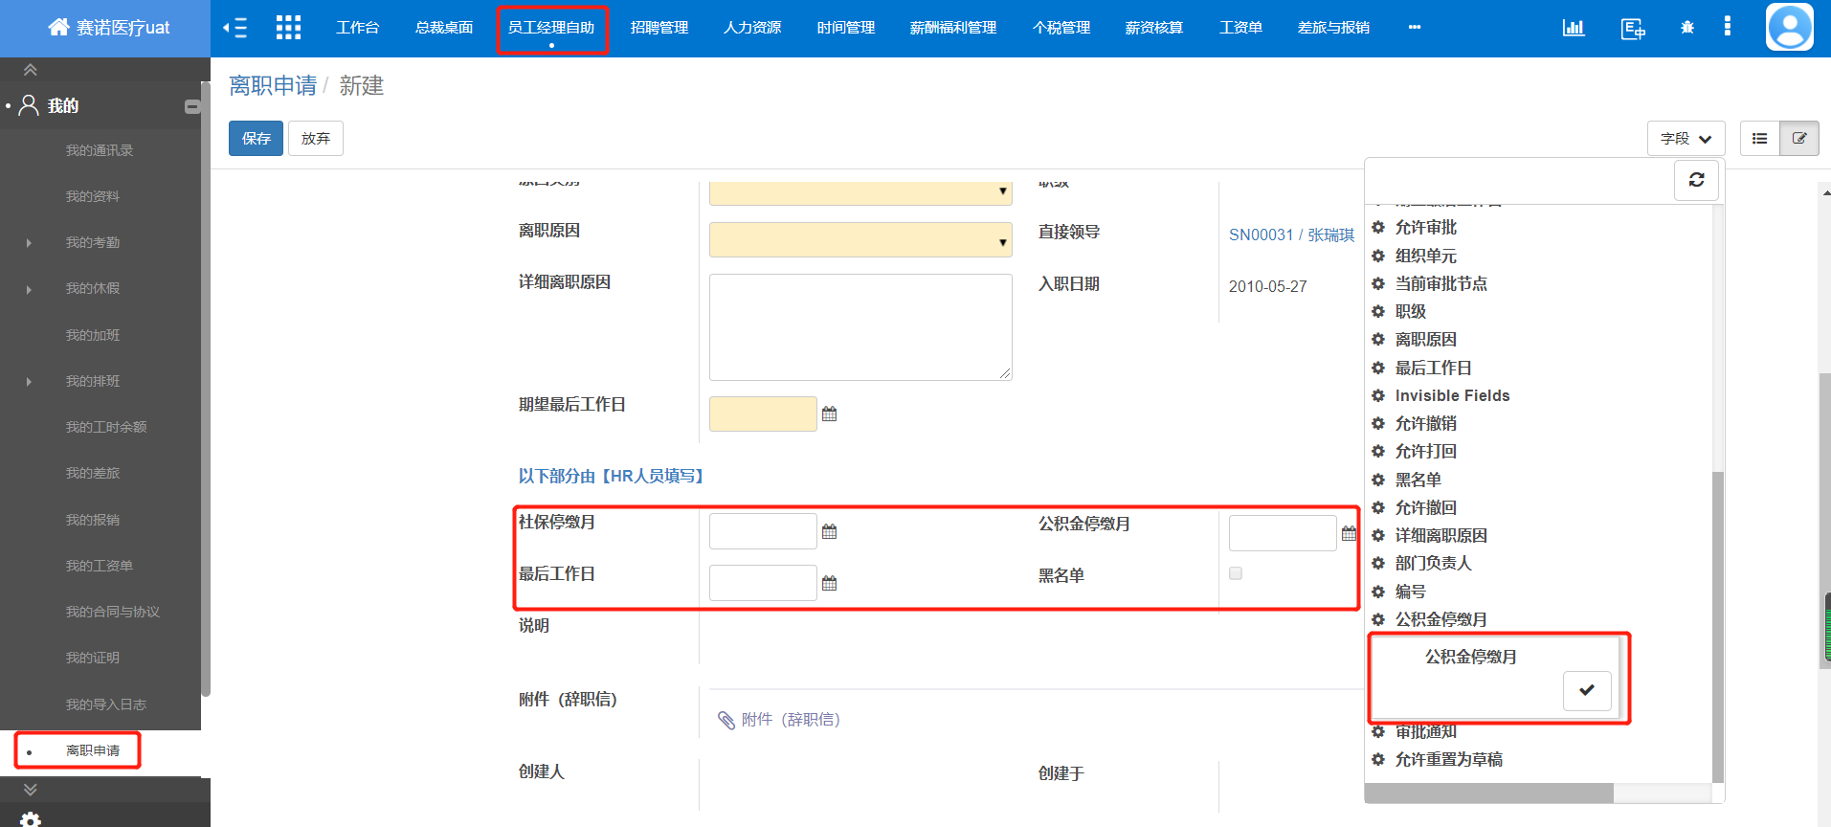
Task: Open the 薪资核算 menu
Action: click(x=1154, y=28)
